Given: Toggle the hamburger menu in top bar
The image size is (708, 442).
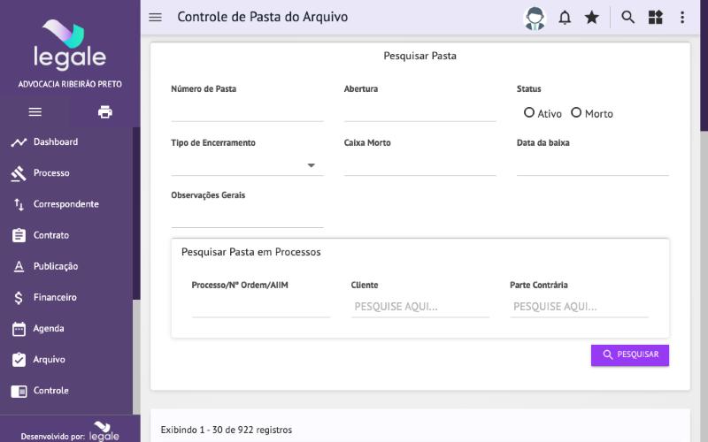Looking at the screenshot, I should pos(155,17).
